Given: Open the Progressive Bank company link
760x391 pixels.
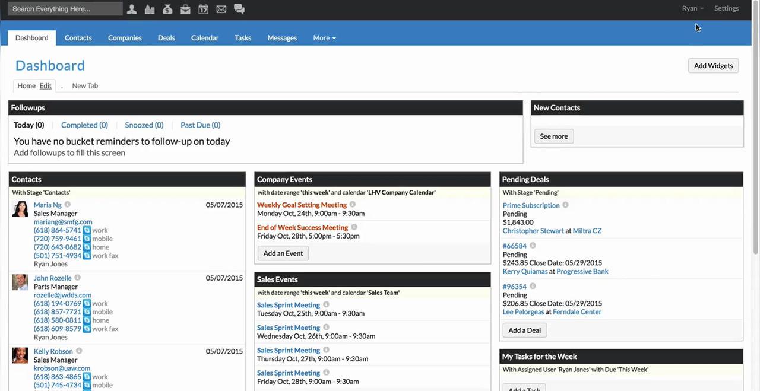Looking at the screenshot, I should pos(582,271).
